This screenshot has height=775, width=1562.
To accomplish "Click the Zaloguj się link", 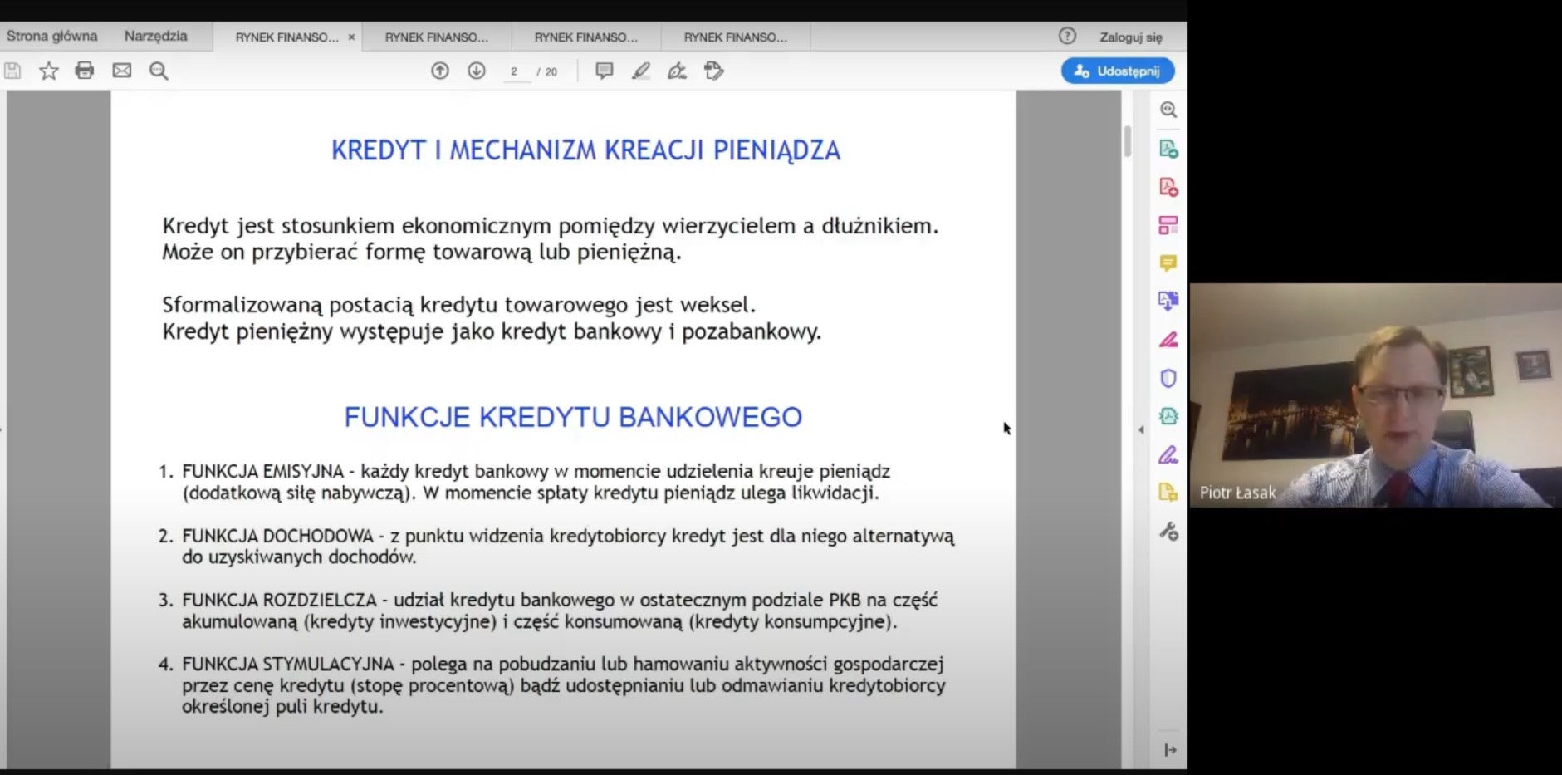I will pyautogui.click(x=1130, y=37).
